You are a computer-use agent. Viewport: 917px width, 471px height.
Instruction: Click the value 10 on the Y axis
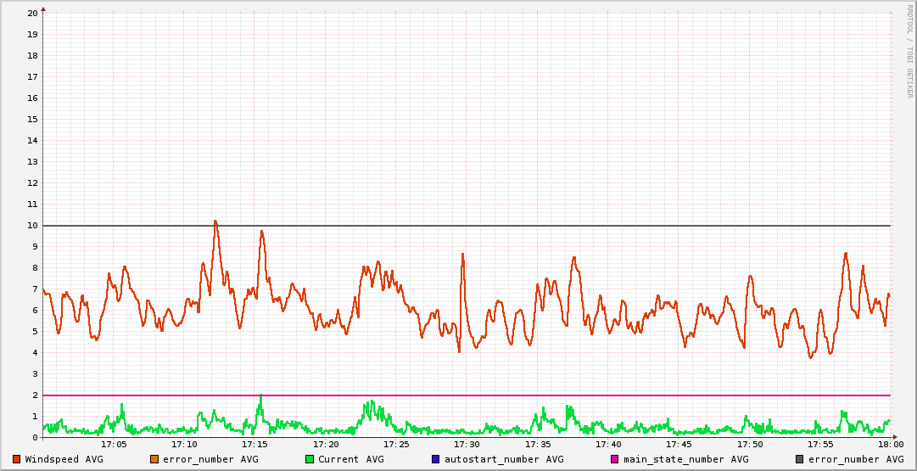pyautogui.click(x=32, y=225)
